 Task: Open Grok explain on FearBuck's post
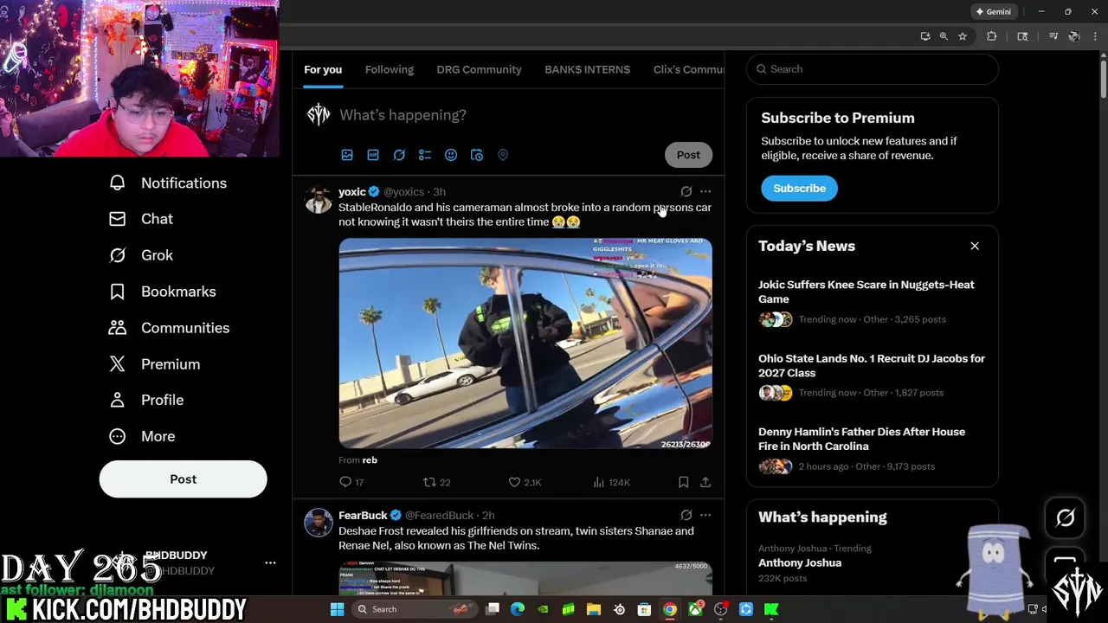click(x=686, y=515)
